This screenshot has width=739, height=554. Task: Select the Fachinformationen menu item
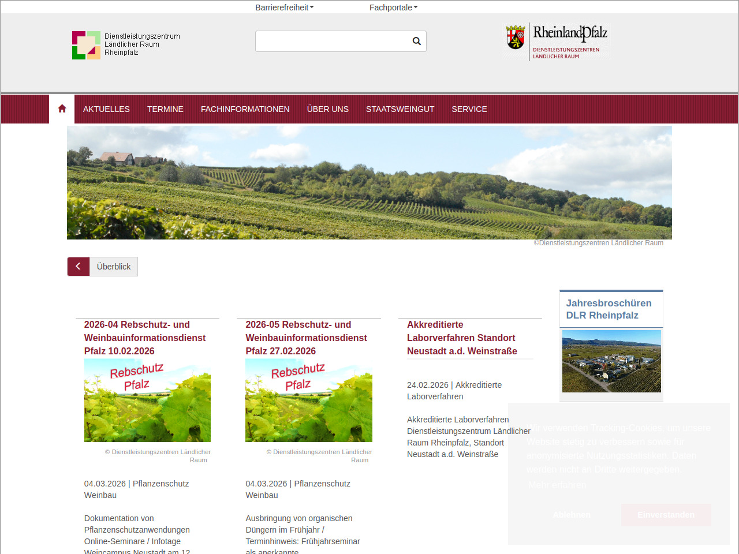[245, 109]
